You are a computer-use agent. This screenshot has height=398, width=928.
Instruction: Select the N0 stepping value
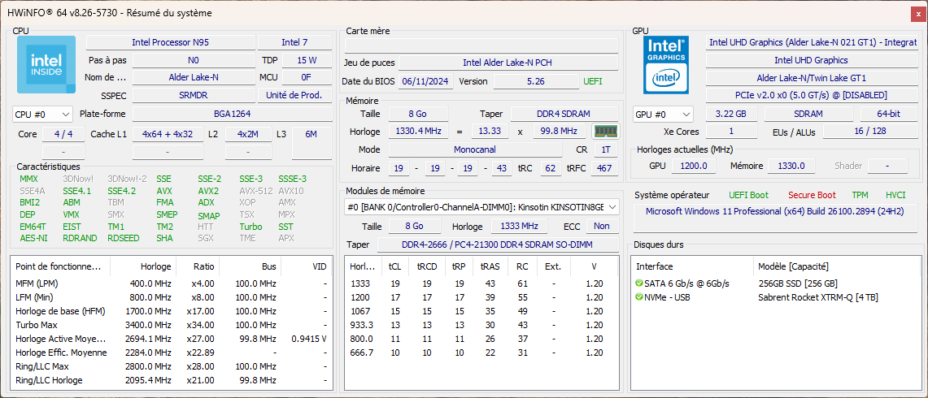[194, 60]
